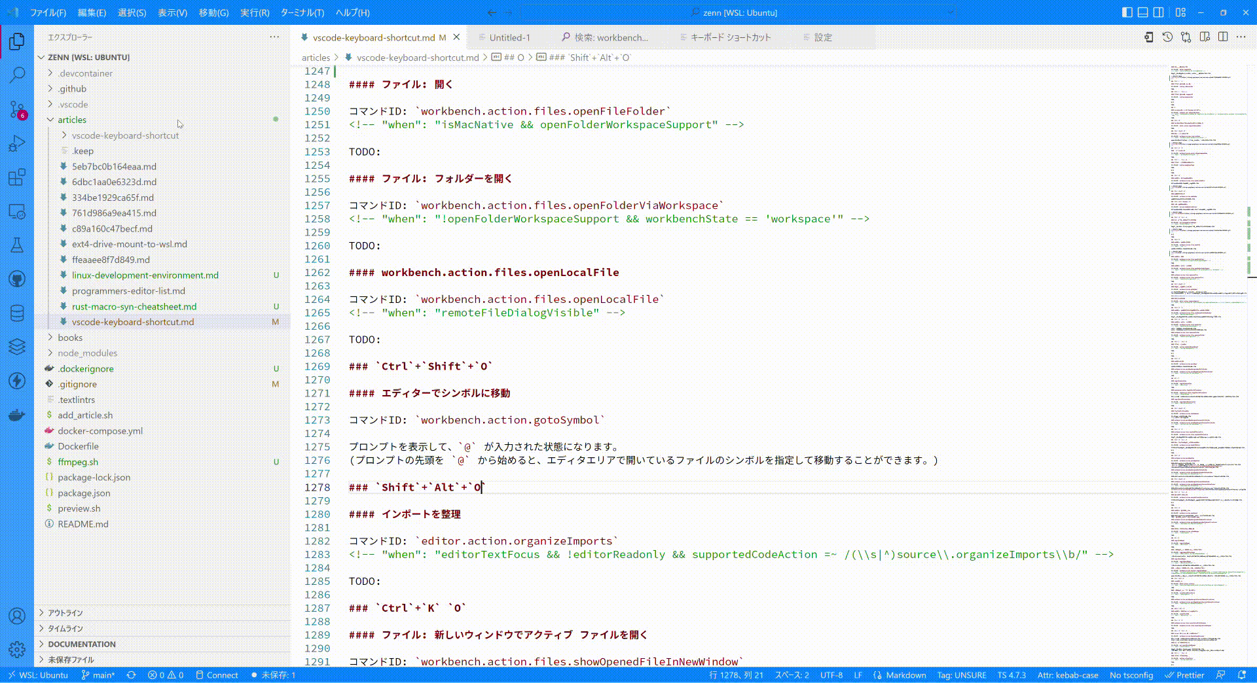Open the ターミナル(T) menu
Viewport: 1257px width, 683px height.
(x=302, y=12)
